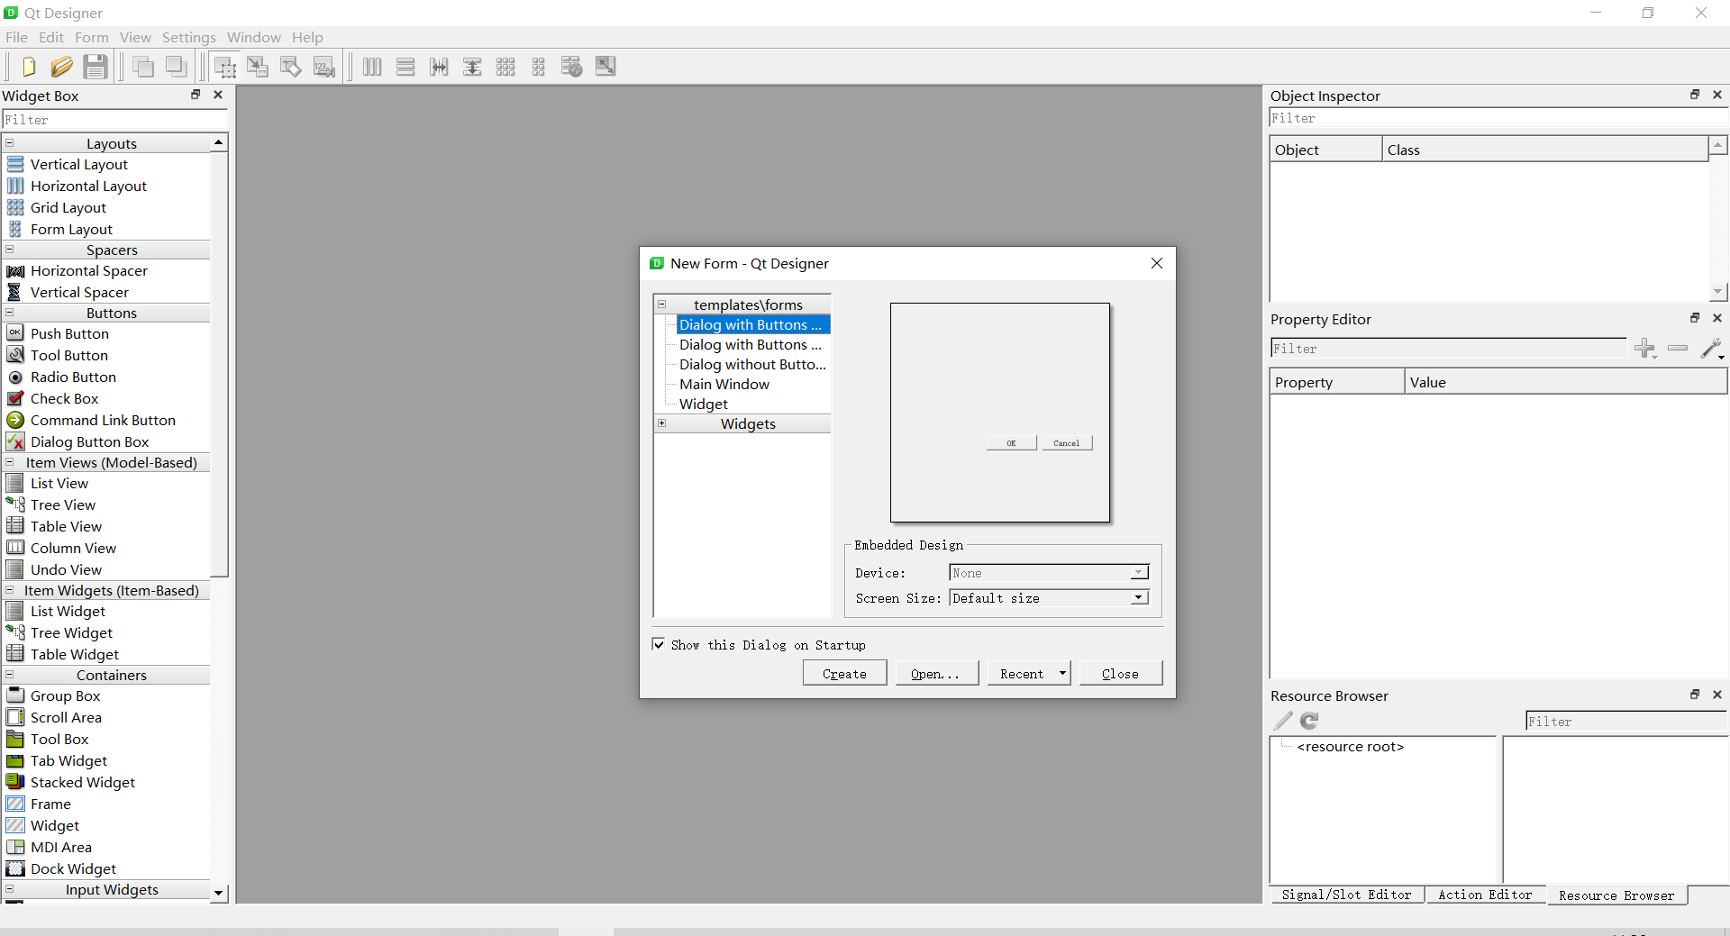Click the Lay Out in Grid icon
1730x936 pixels.
pos(505,67)
